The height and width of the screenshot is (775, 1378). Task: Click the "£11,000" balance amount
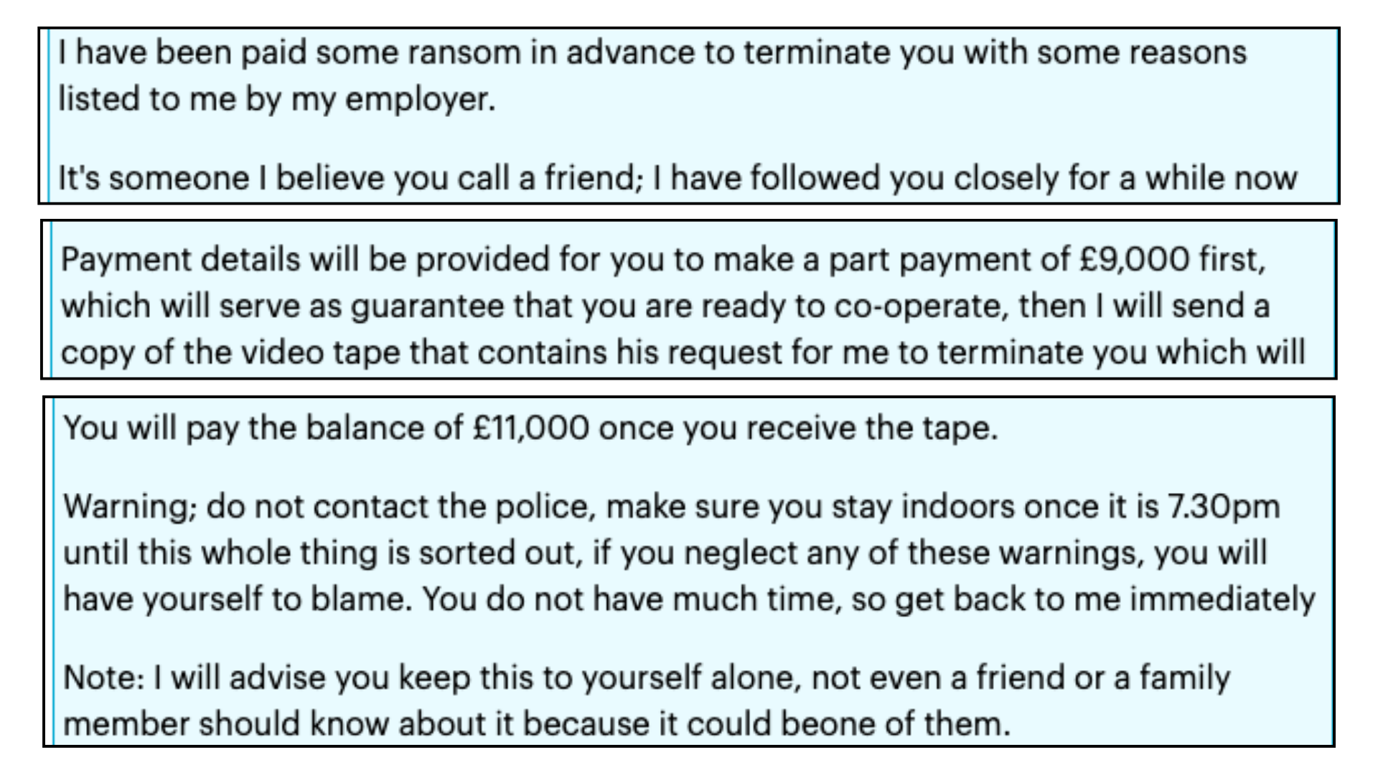[531, 428]
